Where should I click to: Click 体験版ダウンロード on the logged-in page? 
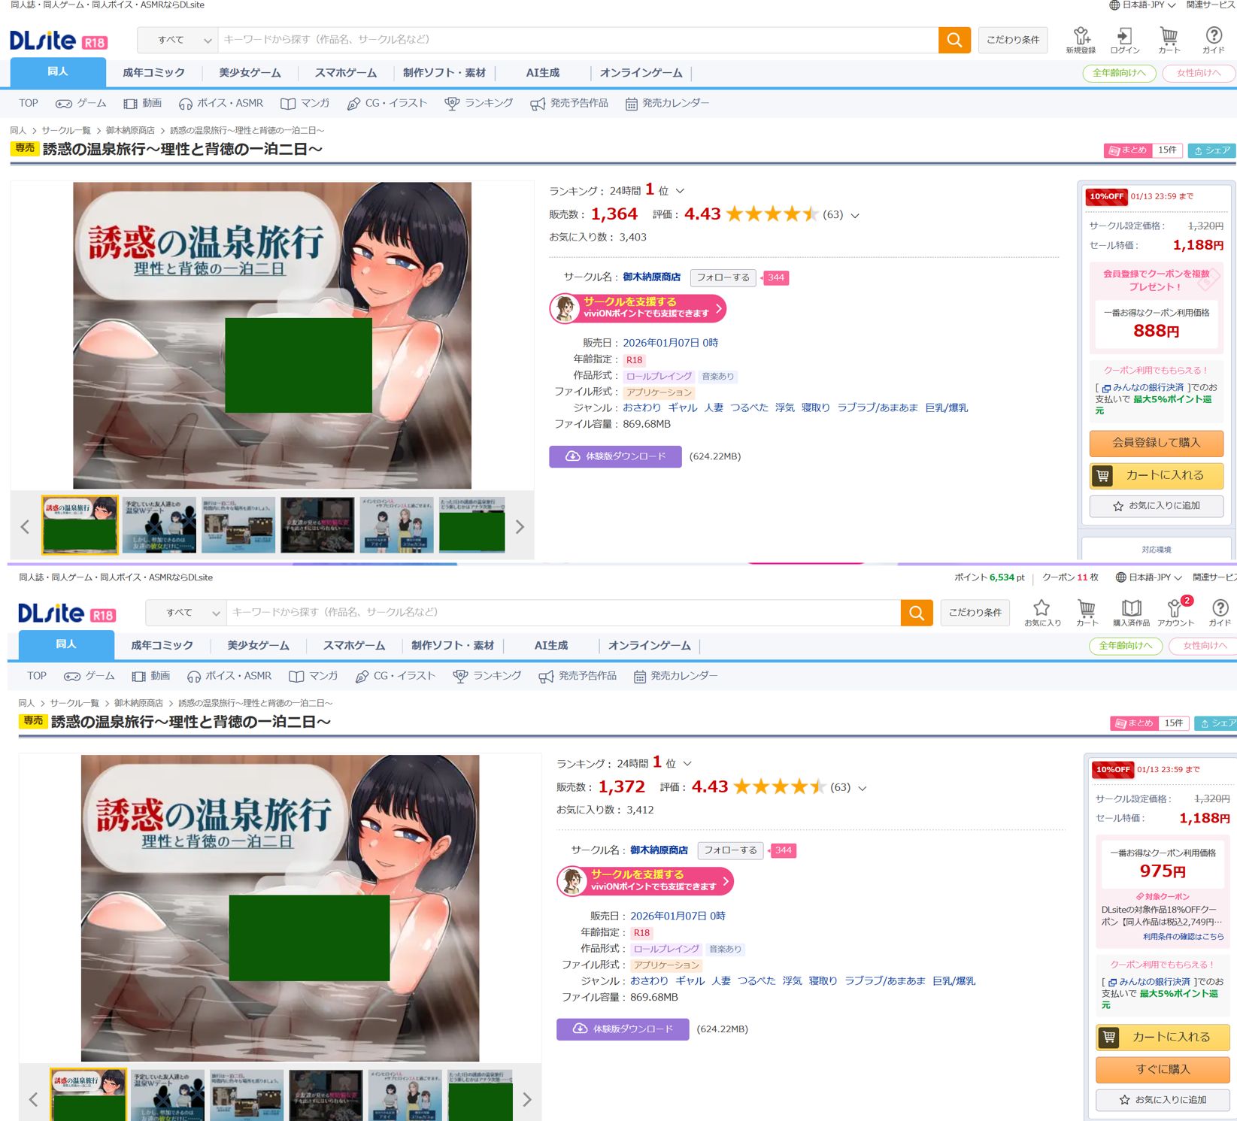coord(623,1029)
